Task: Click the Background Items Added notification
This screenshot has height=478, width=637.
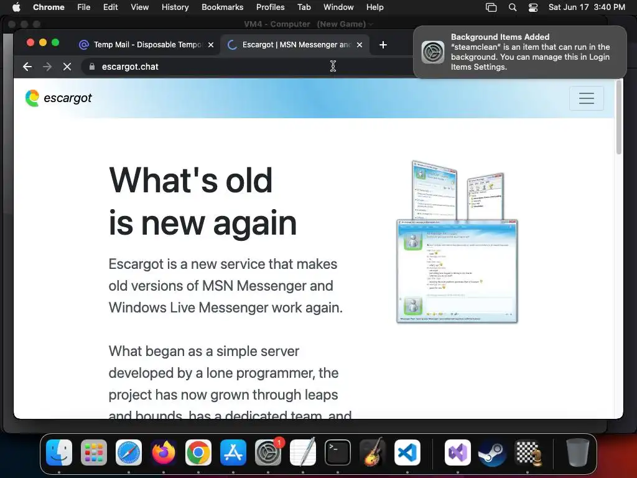Action: coord(520,52)
